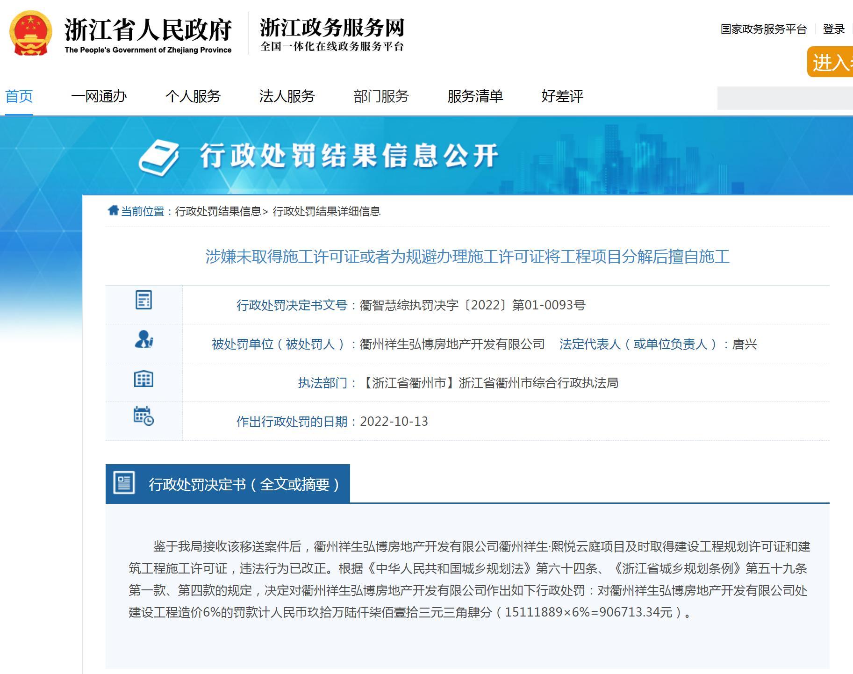Click the news sheet icon in 行政处罚决定书 header
The image size is (853, 674).
pos(124,483)
